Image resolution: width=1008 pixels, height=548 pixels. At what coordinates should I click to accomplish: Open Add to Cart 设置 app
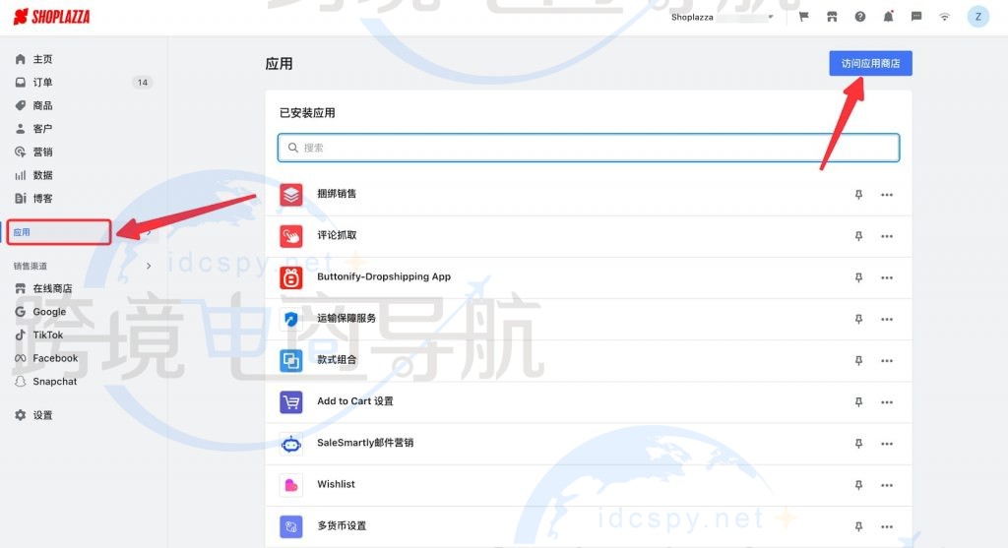[x=354, y=400]
